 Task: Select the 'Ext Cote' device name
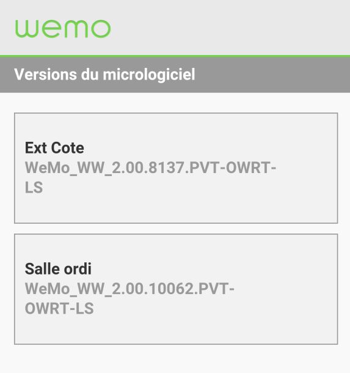point(54,148)
